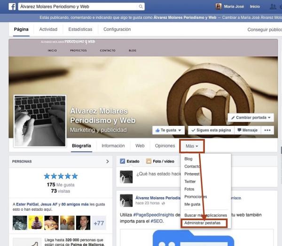
Task: Click Marketing y publicidad category text
Action: 98,130
